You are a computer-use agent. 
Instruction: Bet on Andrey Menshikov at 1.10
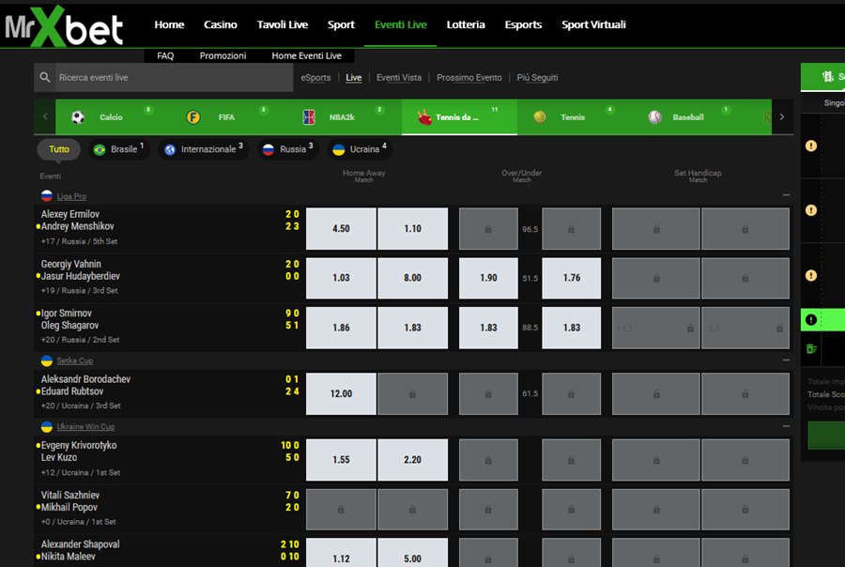(413, 228)
